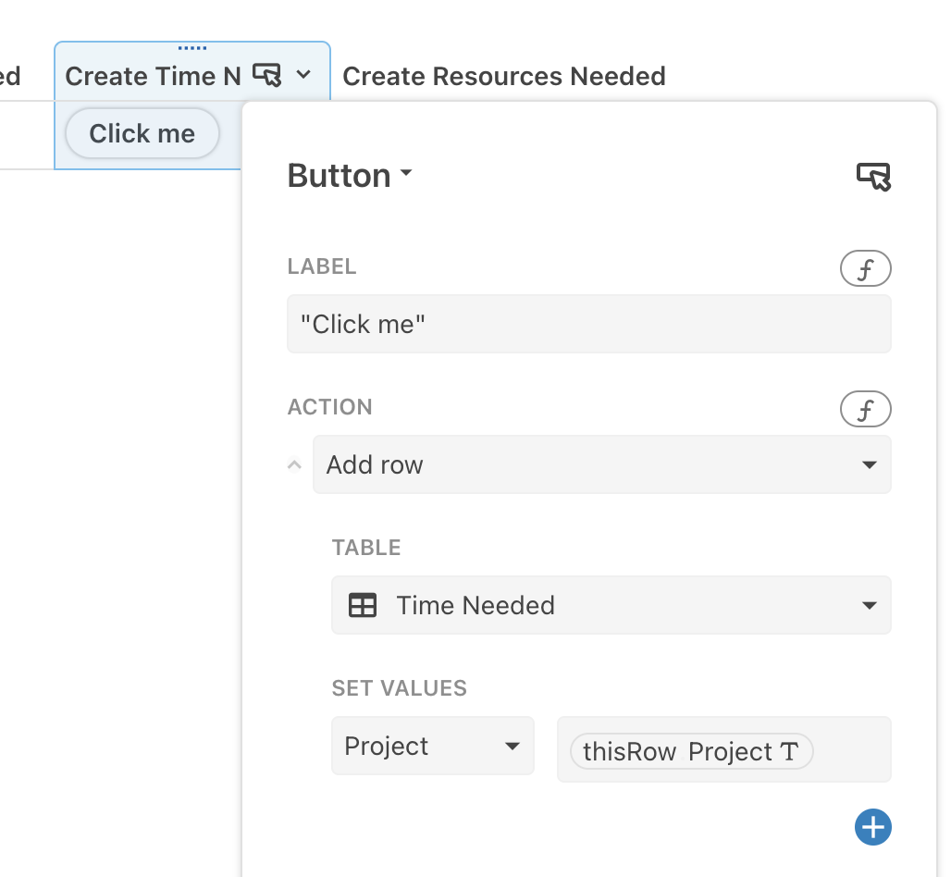Image resolution: width=951 pixels, height=877 pixels.
Task: Open the Project column dropdown under Set Values
Action: coord(432,746)
